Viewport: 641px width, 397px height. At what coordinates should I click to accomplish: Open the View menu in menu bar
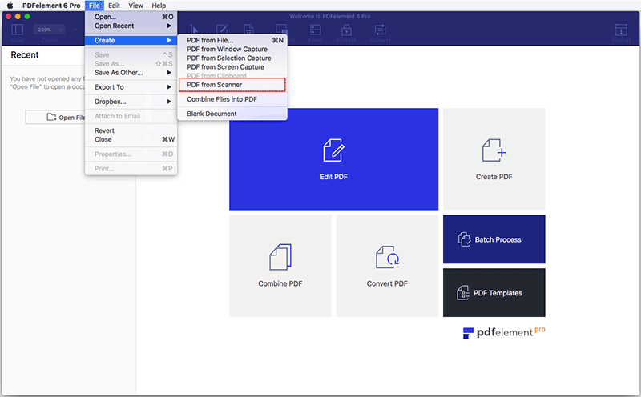pos(135,6)
